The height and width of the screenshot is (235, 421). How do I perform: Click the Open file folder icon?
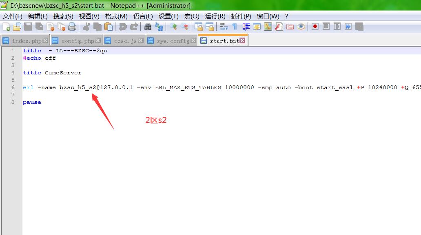tap(17, 27)
